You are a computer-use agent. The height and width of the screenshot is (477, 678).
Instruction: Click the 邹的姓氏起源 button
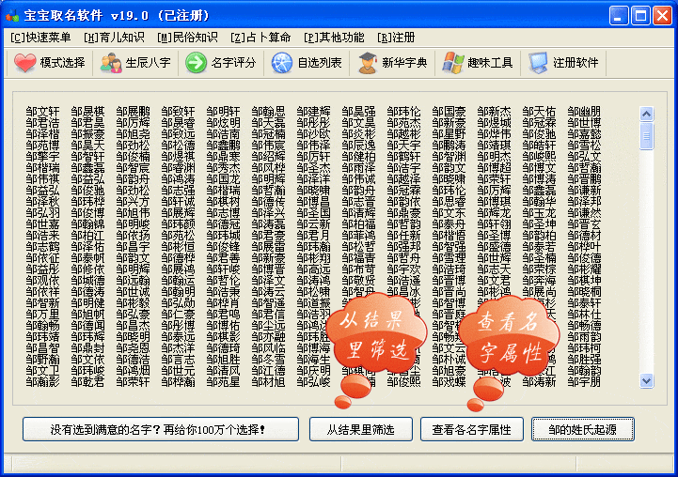(x=582, y=429)
